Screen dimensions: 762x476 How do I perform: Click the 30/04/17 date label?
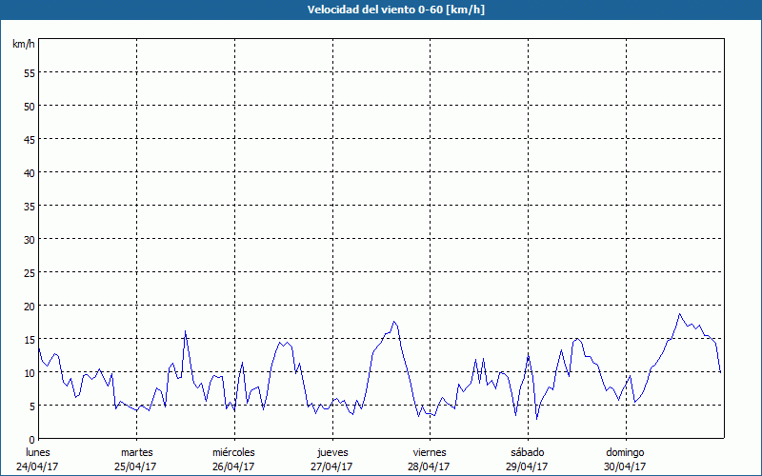click(x=625, y=466)
